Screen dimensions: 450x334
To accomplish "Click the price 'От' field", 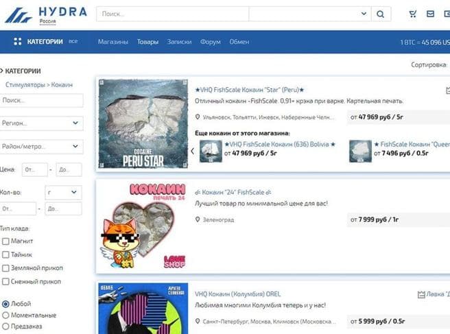I will point(35,169).
